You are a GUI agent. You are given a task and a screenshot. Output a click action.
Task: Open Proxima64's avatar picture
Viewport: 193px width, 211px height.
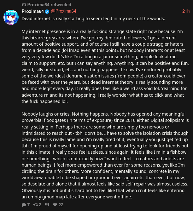[11, 17]
